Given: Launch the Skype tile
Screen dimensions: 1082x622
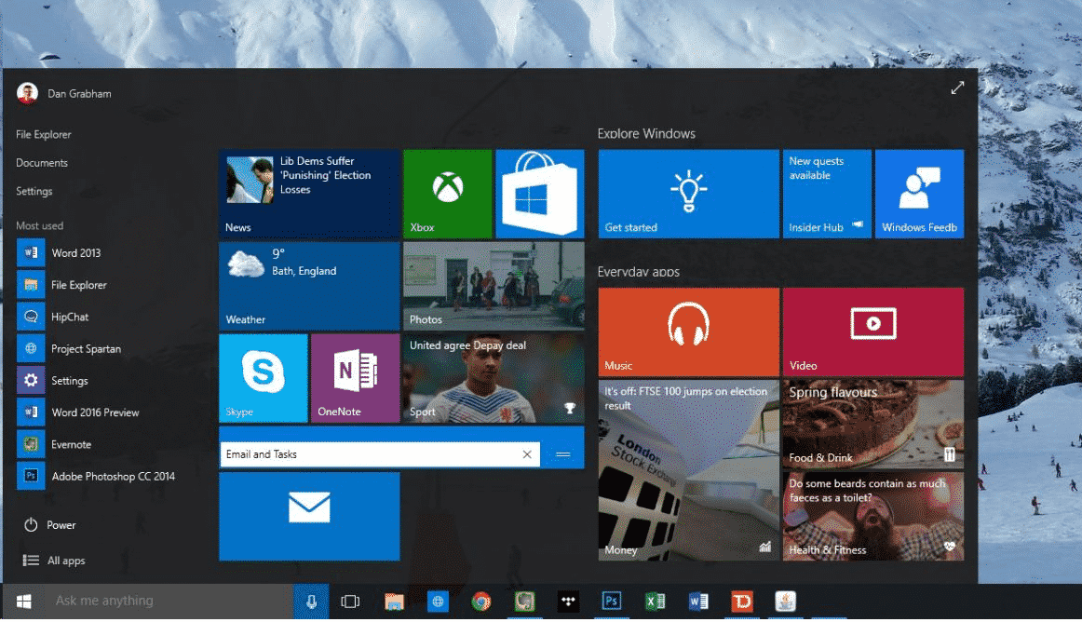Looking at the screenshot, I should 263,378.
